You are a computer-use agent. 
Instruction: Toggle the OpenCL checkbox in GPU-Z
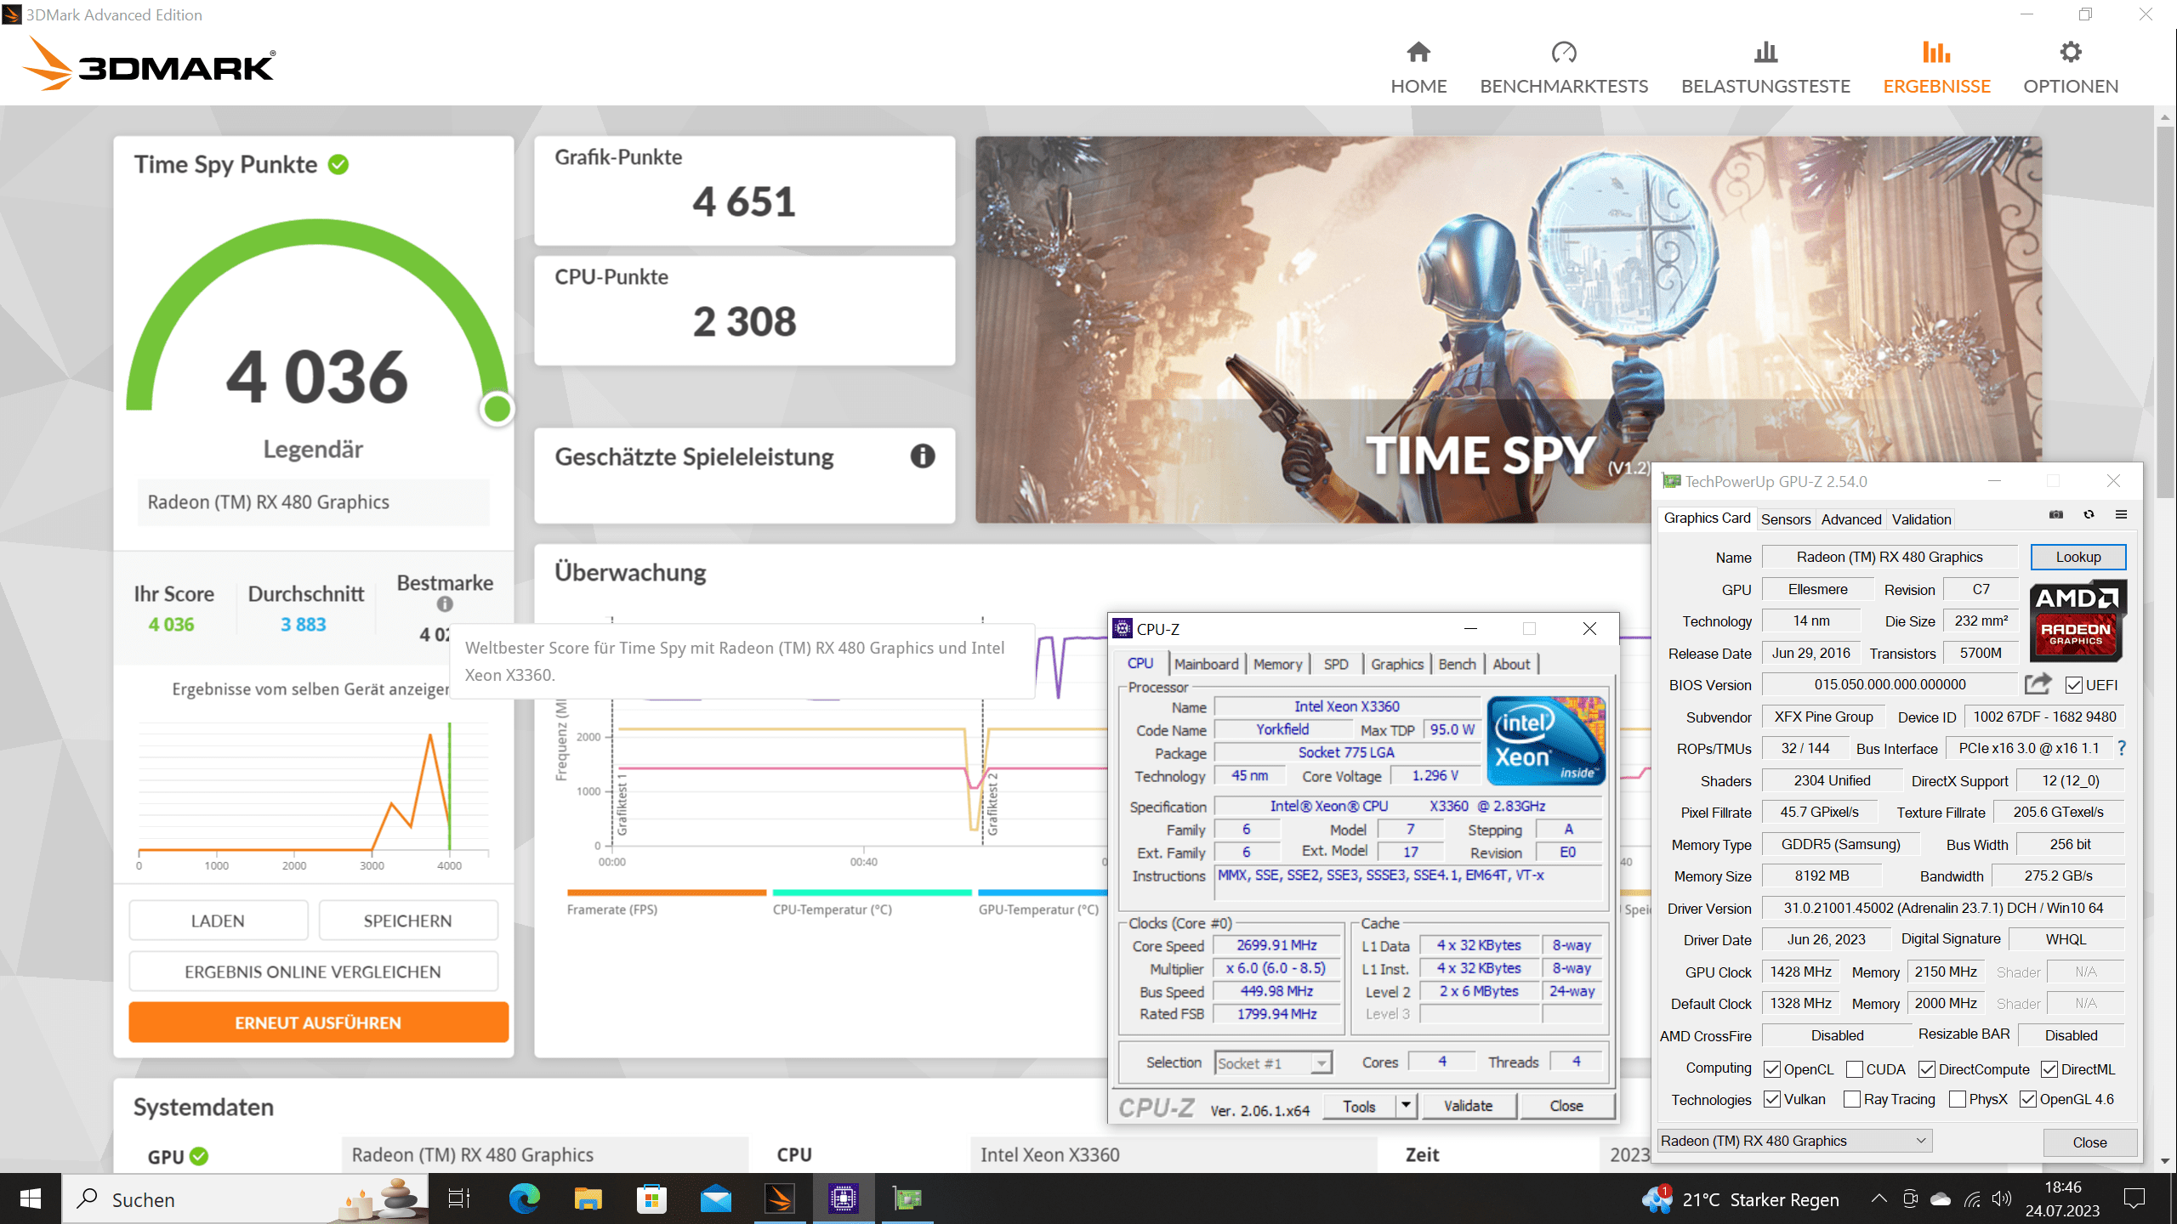point(1772,1069)
